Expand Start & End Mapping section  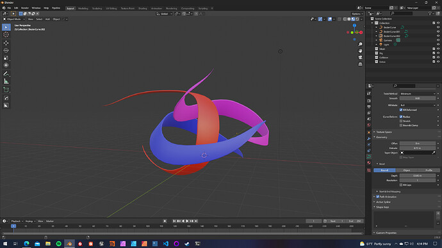389,192
